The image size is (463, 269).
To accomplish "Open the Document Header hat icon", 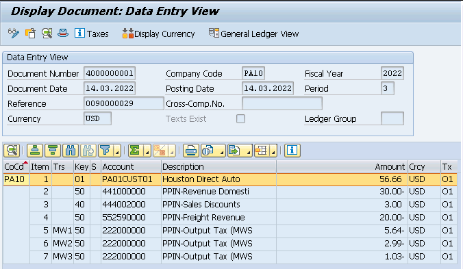I will pyautogui.click(x=63, y=33).
